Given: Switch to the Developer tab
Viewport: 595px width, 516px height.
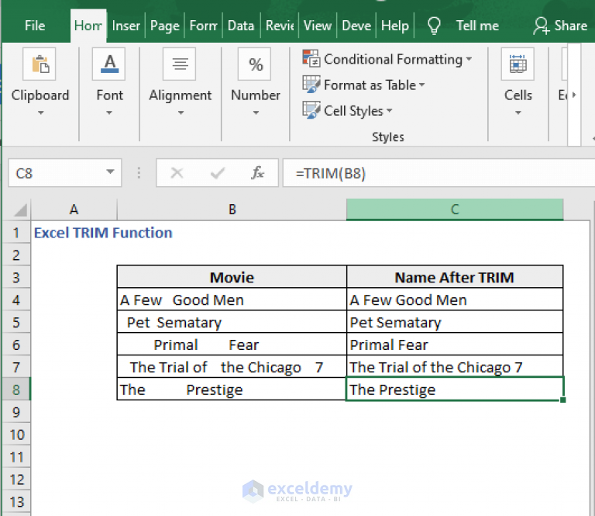Looking at the screenshot, I should coord(356,26).
